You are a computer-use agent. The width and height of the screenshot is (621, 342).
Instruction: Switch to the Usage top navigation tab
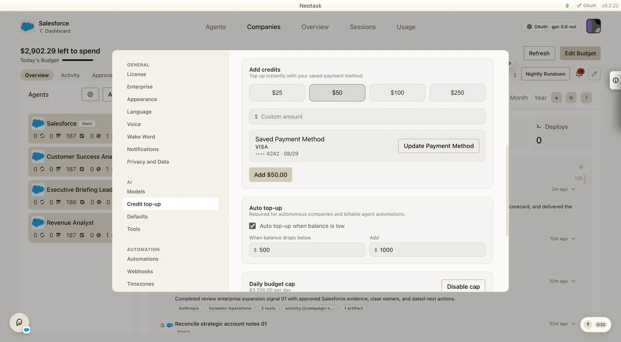tap(406, 27)
